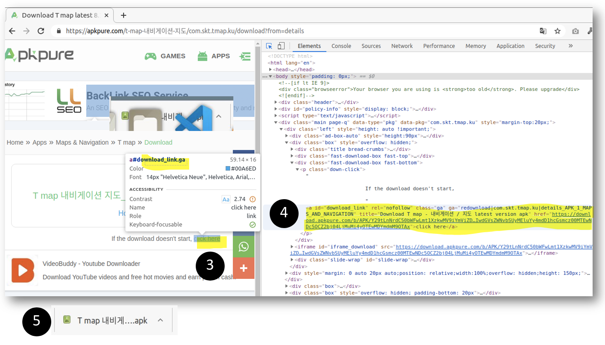605x345 pixels.
Task: Open the Sources tab in DevTools
Action: 371,46
